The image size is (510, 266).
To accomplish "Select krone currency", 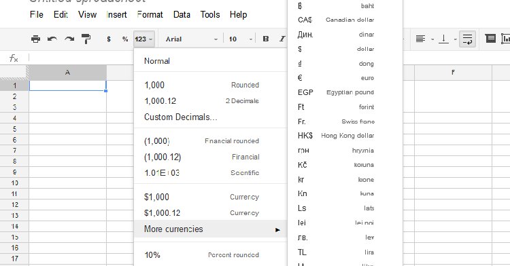I will pyautogui.click(x=345, y=179).
